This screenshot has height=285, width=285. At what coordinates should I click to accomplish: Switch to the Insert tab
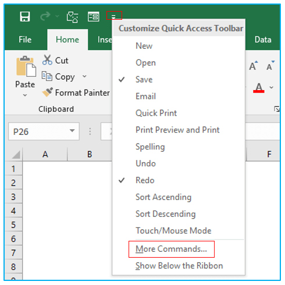coord(105,40)
